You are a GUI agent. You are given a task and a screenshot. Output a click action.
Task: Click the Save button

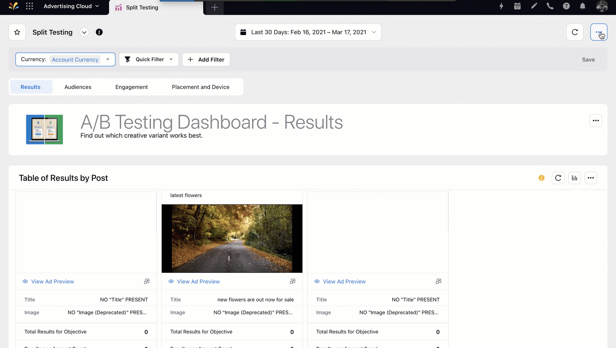point(588,59)
